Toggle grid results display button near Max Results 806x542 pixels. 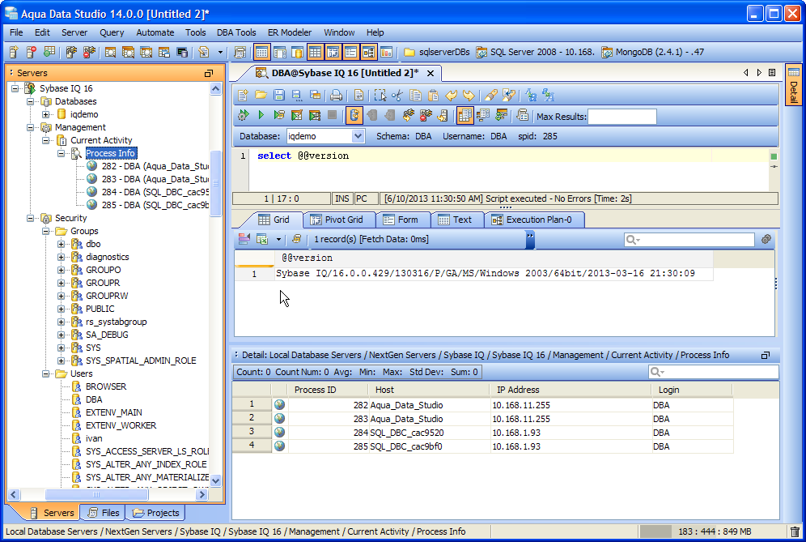click(465, 115)
